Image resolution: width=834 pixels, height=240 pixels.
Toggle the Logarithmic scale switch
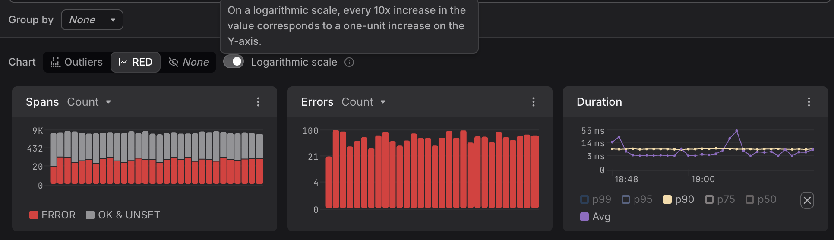click(234, 62)
